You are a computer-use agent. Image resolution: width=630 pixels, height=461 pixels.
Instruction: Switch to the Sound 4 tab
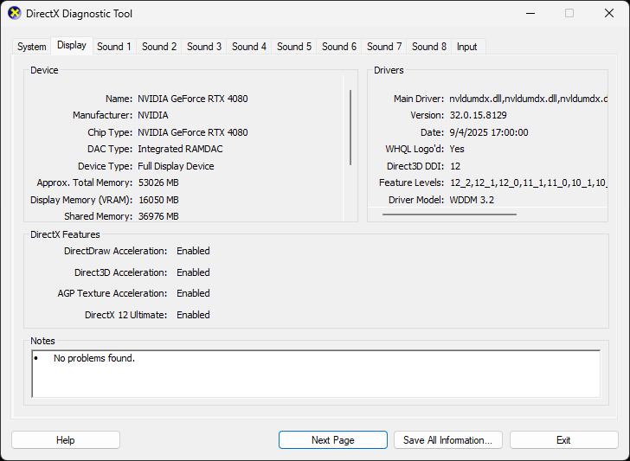249,47
